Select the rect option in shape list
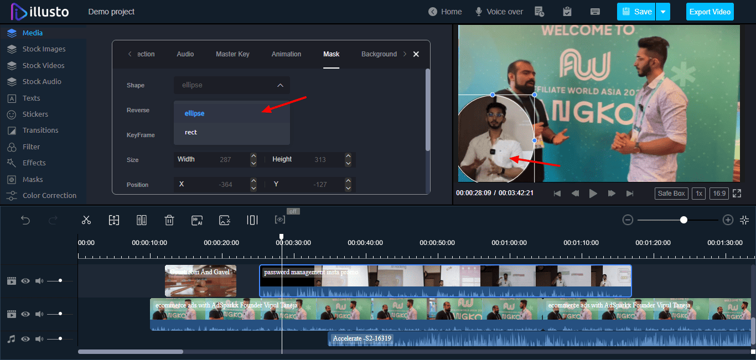756x360 pixels. tap(191, 132)
